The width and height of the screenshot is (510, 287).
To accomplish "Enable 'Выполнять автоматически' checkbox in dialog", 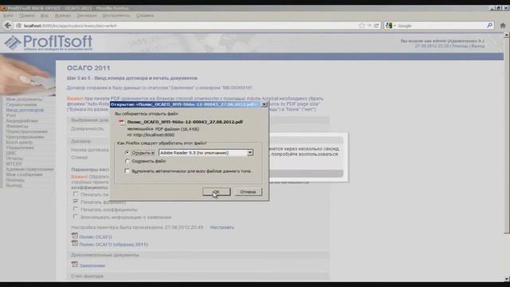I will 127,171.
